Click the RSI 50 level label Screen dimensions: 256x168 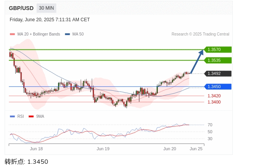click(210, 132)
